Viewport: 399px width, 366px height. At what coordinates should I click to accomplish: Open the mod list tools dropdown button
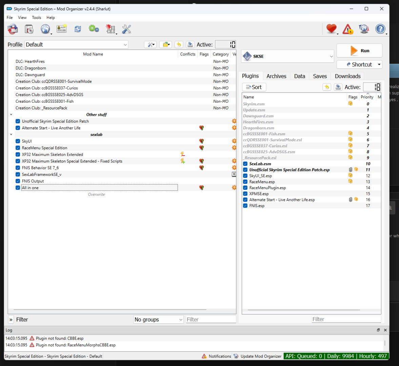(x=151, y=44)
